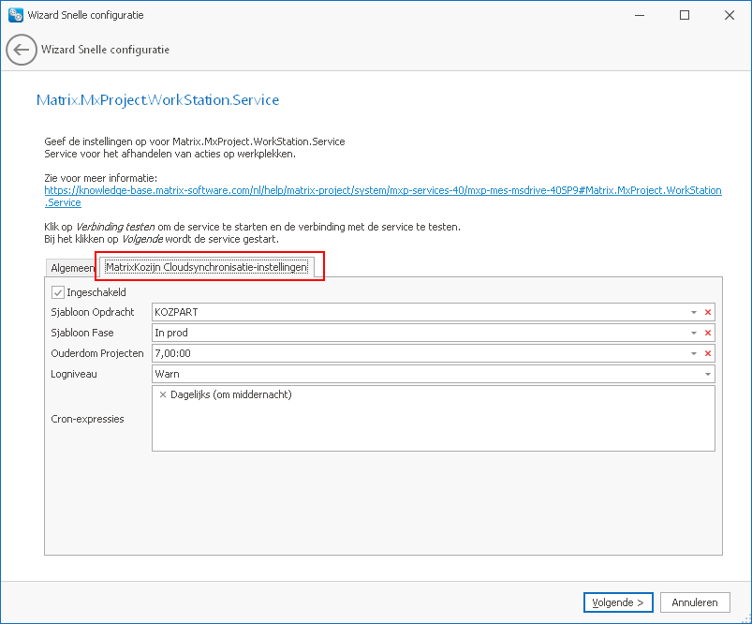
Task: Switch to the Algemeen tab
Action: 71,268
